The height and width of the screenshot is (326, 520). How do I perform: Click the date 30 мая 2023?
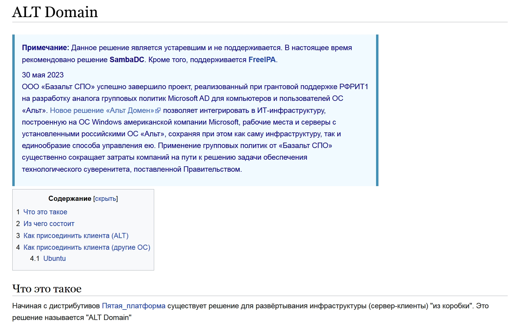pyautogui.click(x=43, y=75)
